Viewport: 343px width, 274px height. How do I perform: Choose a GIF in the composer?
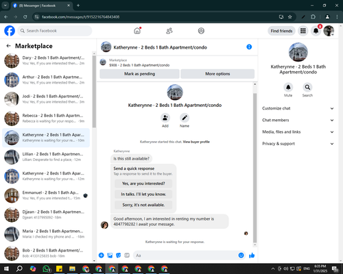(127, 256)
